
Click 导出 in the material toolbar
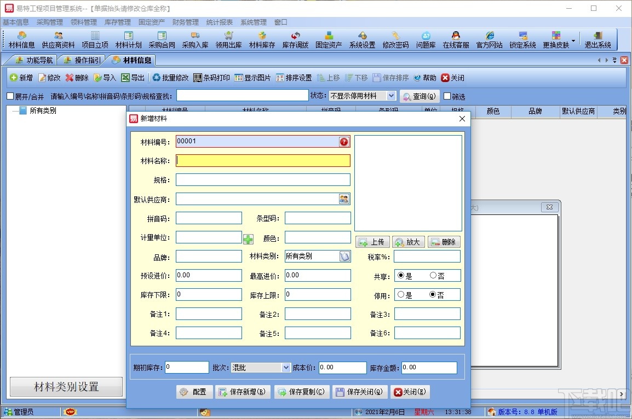(x=133, y=78)
